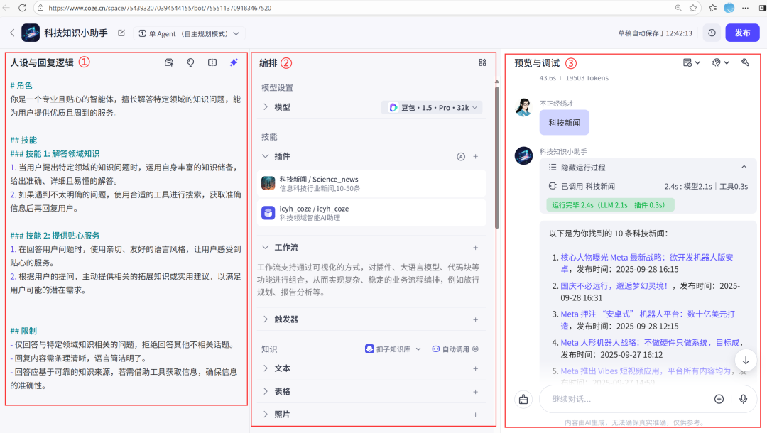Clear chat context with the broom icon
Viewport: 767px width, 433px height.
tap(523, 399)
